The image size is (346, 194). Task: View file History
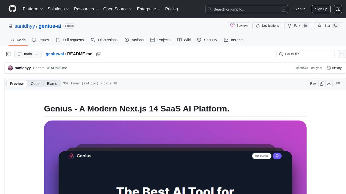point(334,68)
